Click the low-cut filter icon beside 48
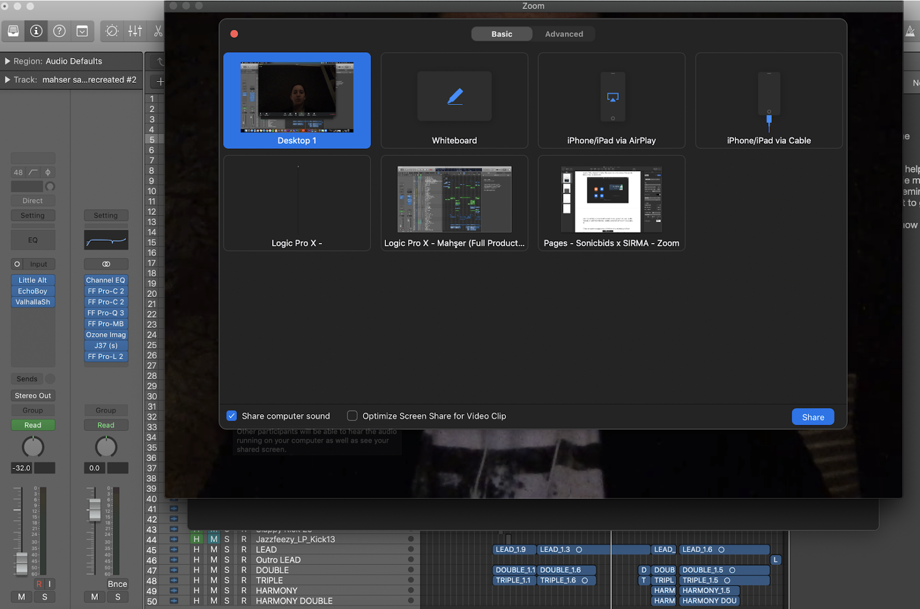 click(33, 172)
